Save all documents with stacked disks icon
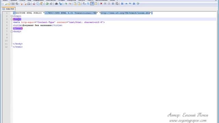The image size is (219, 123). pyautogui.click(x=17, y=4)
